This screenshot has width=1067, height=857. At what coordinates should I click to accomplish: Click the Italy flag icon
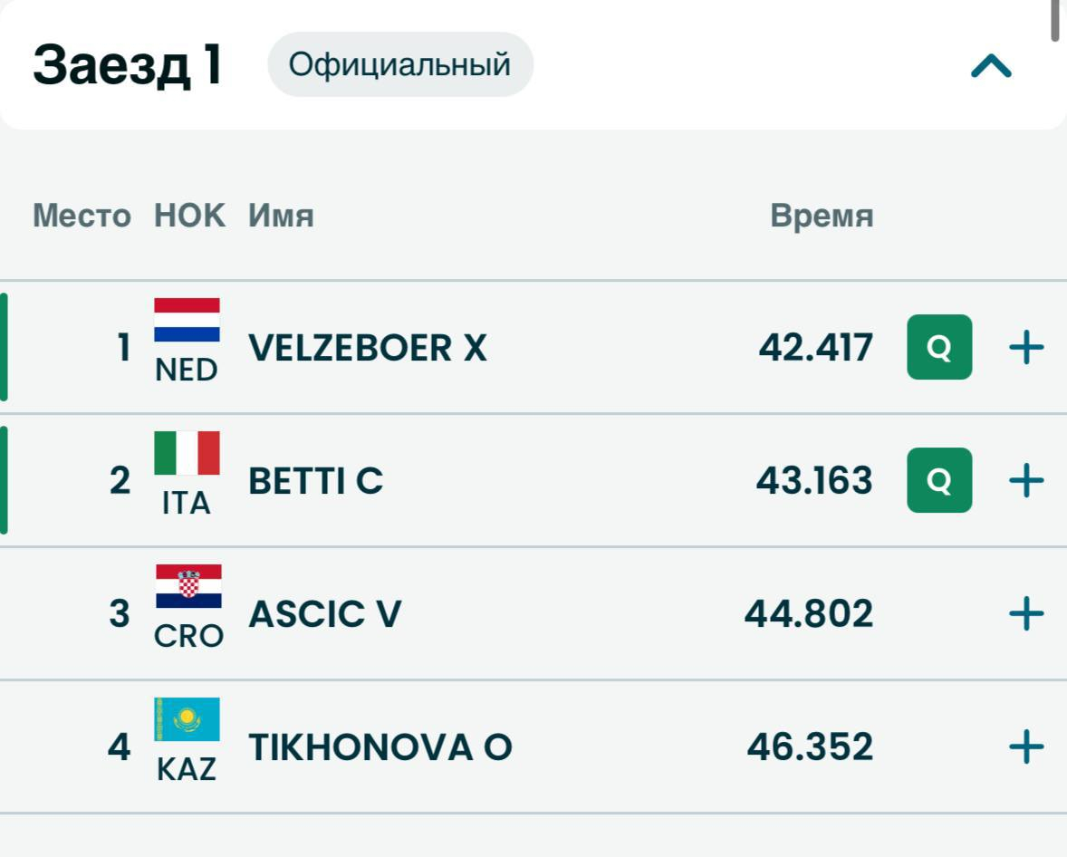point(187,453)
